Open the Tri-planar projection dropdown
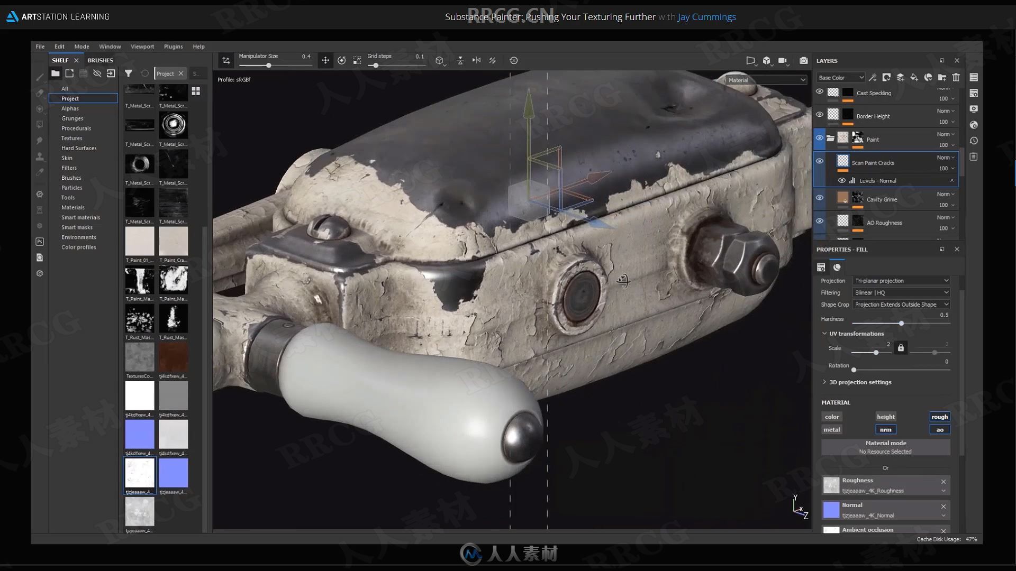The image size is (1016, 571). point(901,281)
